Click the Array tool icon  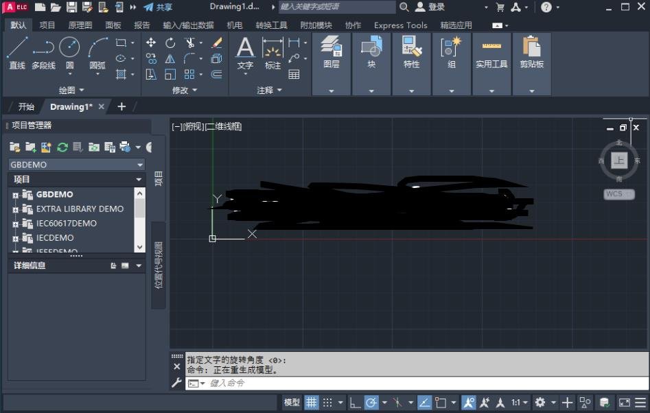189,74
